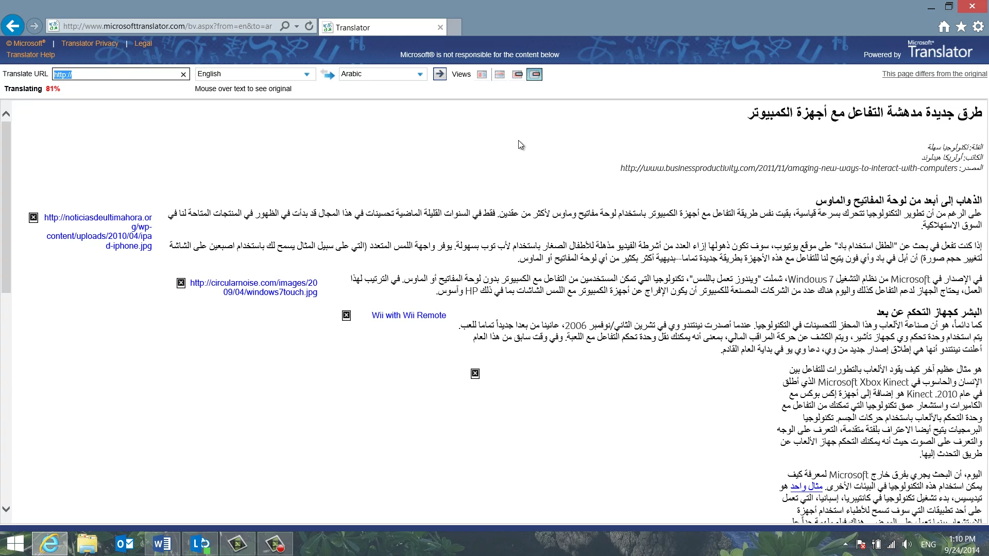Click the Translate URL input field
This screenshot has height=556, width=989.
(116, 74)
